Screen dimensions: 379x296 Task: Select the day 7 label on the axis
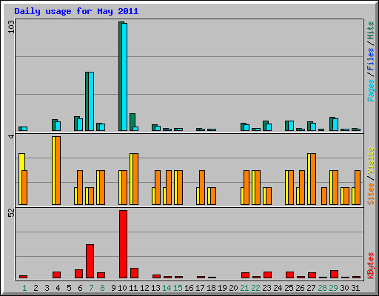(x=91, y=288)
